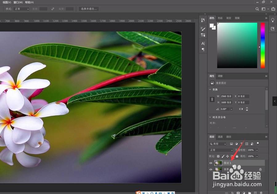Click the search magnifier icon
This screenshot has width=277, height=194.
pos(257,9)
